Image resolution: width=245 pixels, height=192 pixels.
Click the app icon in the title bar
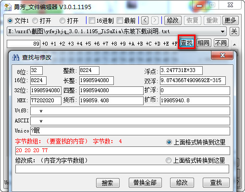(8, 7)
